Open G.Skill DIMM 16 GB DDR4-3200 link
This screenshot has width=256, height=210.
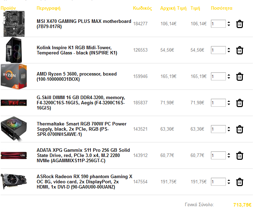tap(81, 103)
